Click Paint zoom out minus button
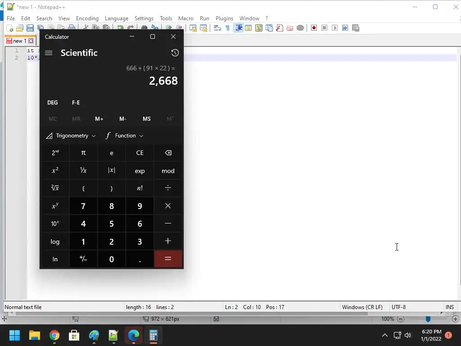The width and height of the screenshot is (461, 346). 400,319
